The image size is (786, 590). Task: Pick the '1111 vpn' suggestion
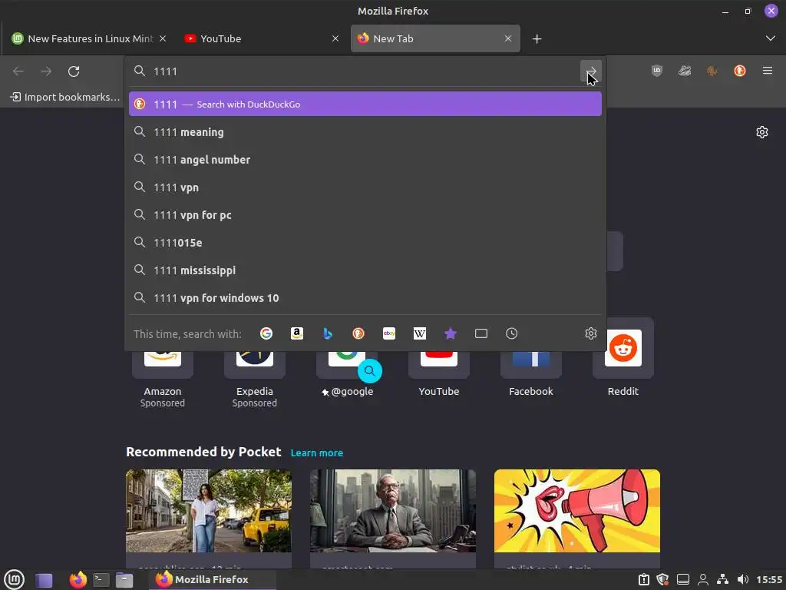365,187
